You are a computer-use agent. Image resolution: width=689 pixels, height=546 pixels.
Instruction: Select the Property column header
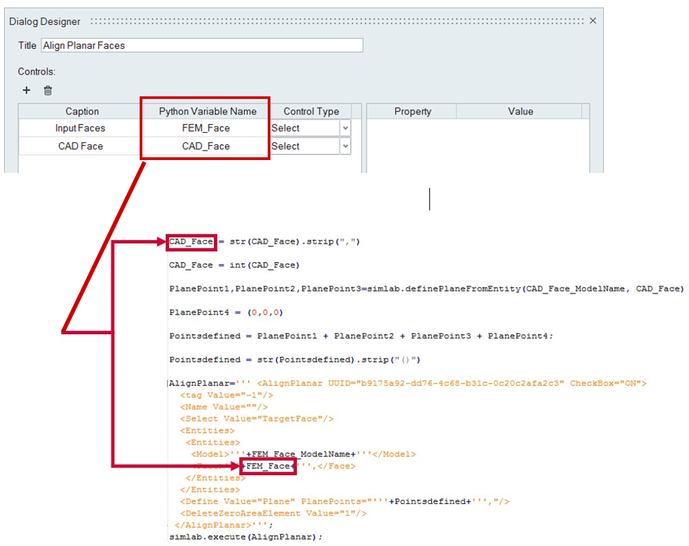click(412, 112)
